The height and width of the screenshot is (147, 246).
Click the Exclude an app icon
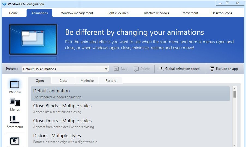click(x=212, y=69)
